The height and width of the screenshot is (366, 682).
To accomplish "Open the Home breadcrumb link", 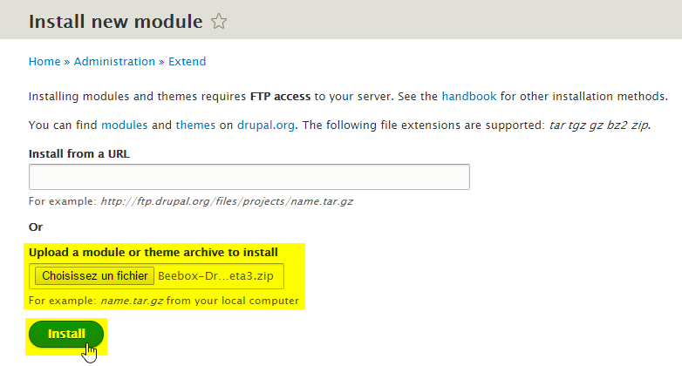I will [44, 62].
